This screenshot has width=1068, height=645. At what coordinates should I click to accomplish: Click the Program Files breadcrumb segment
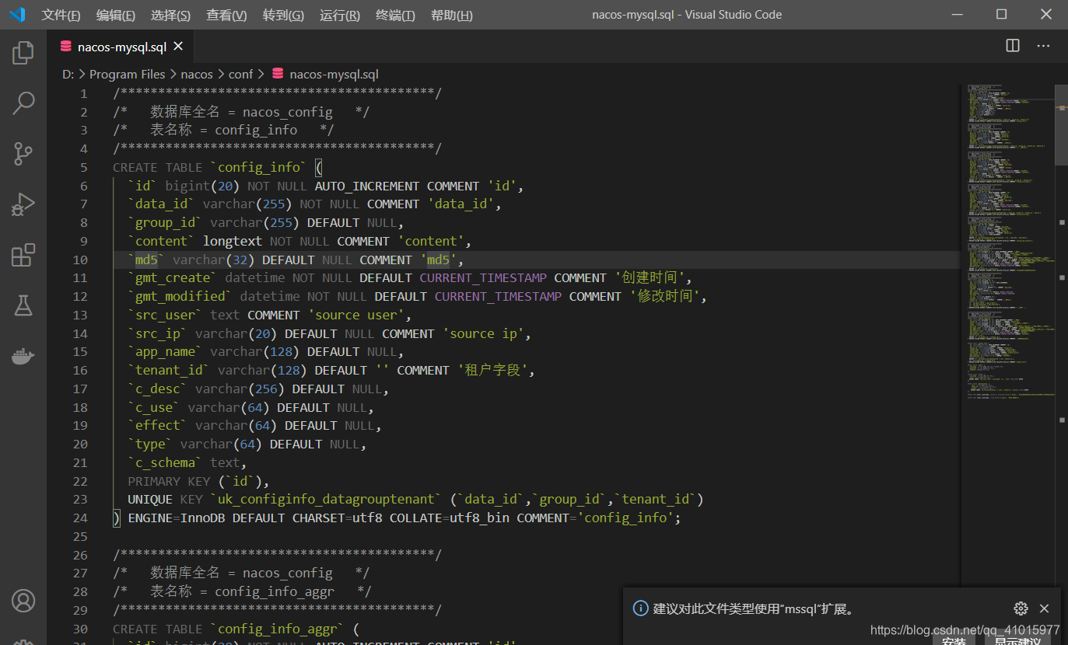[x=127, y=75]
